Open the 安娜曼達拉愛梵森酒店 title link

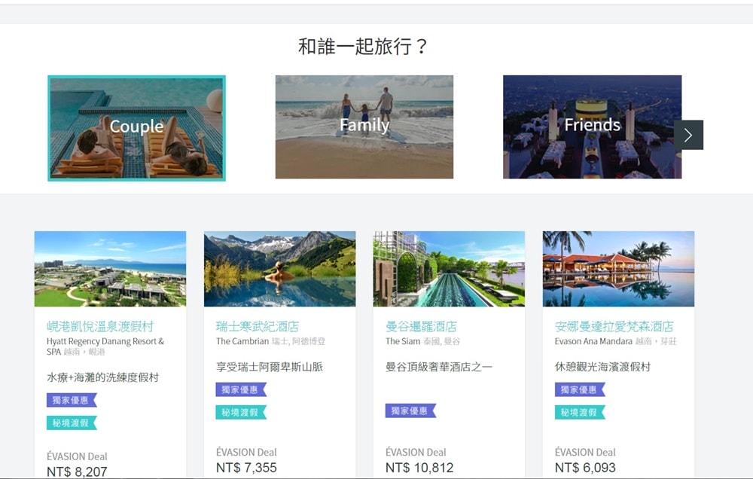[614, 327]
